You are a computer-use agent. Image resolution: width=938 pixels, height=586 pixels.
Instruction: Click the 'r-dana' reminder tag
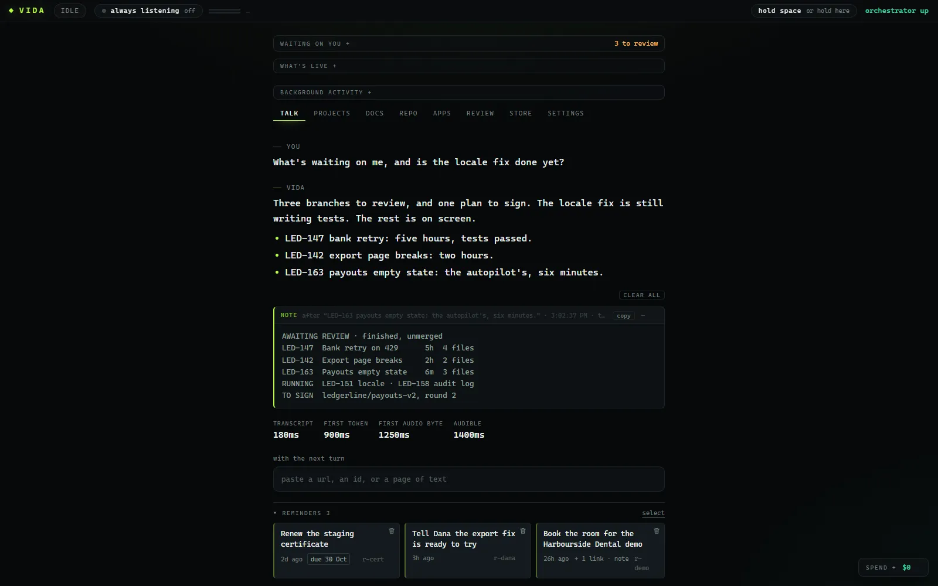(x=504, y=558)
